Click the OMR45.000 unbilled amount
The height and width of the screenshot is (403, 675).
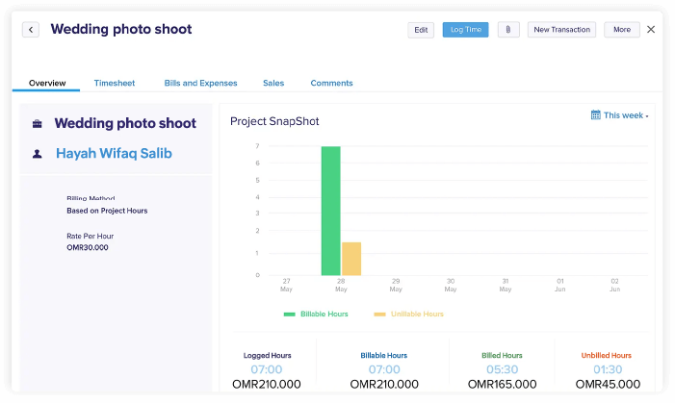(x=608, y=384)
